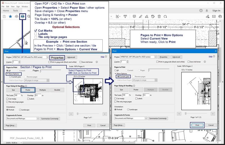Viewport: 225px width, 145px height.
Task: Click the Copies stepper in right Print dialog
Action: click(128, 62)
